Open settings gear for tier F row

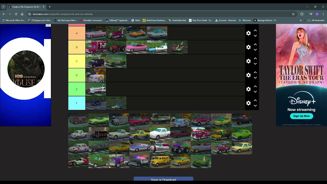point(248,103)
